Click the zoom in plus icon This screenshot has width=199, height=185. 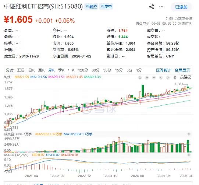147,77
